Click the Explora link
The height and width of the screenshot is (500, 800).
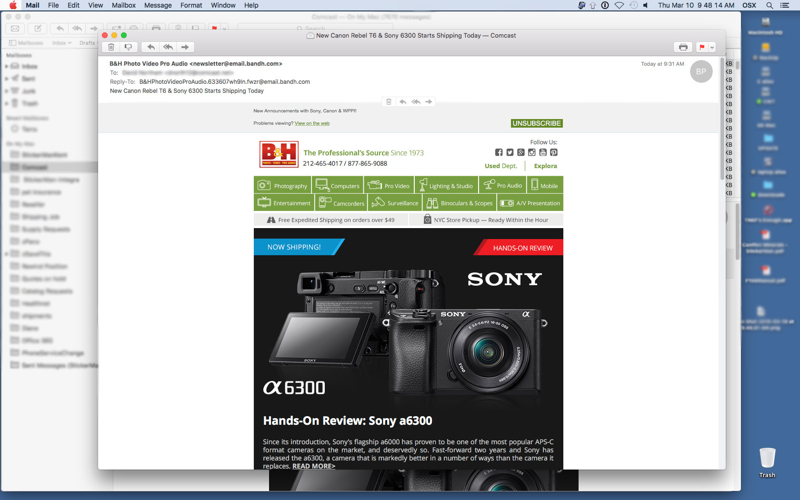(545, 166)
